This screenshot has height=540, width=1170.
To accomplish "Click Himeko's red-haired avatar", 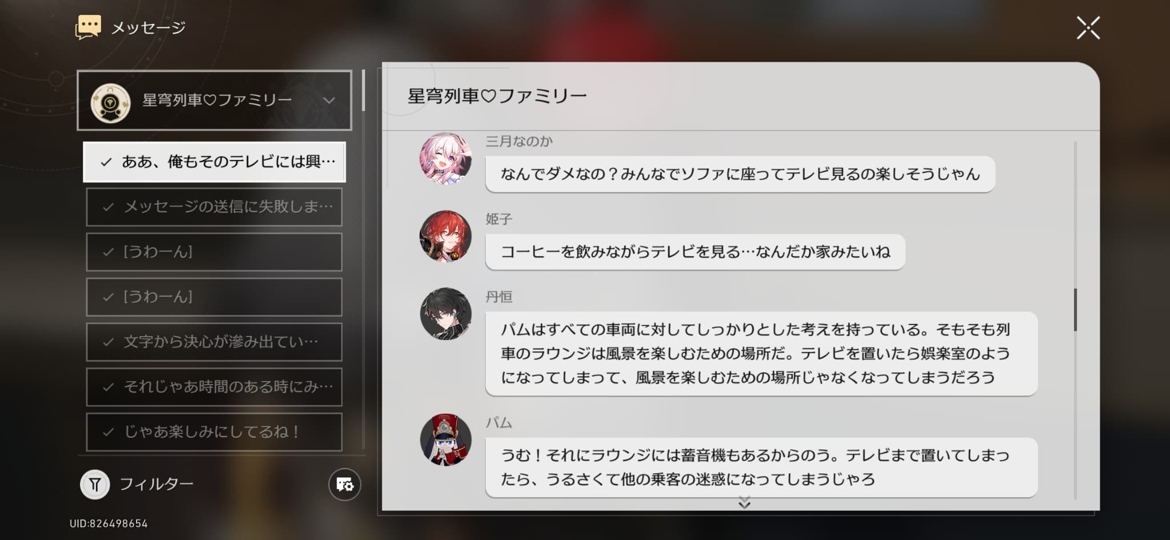I will [x=446, y=236].
